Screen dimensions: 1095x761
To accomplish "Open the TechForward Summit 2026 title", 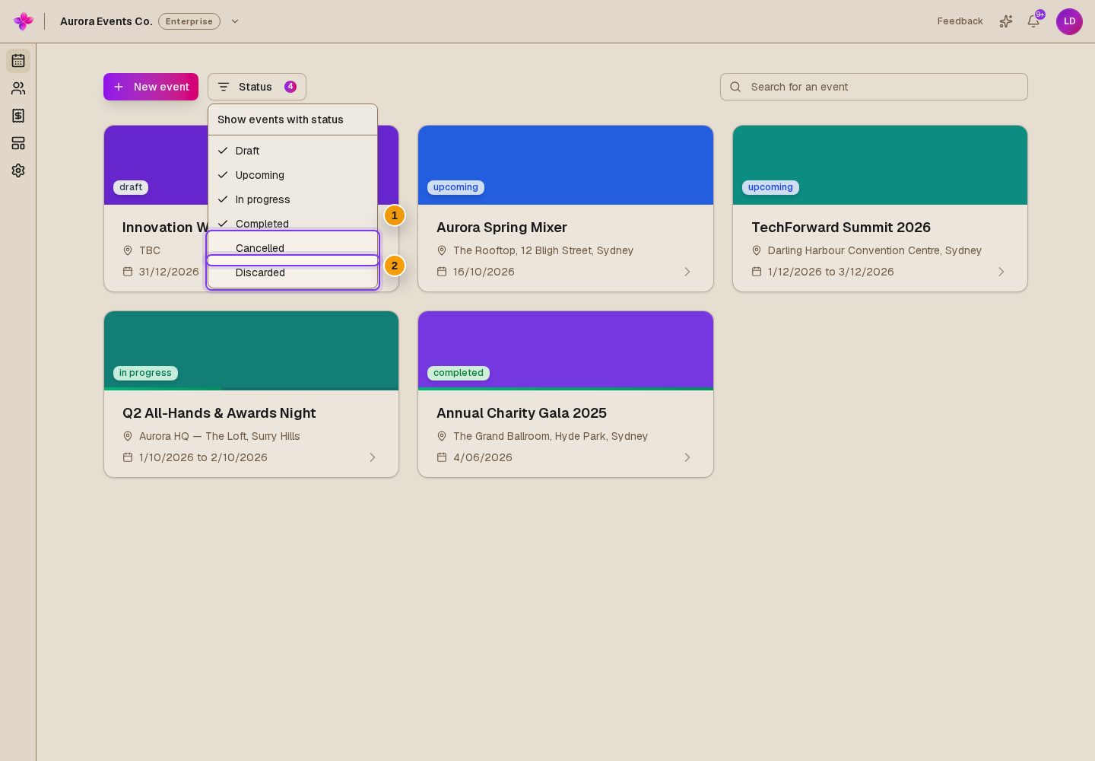I will (841, 228).
